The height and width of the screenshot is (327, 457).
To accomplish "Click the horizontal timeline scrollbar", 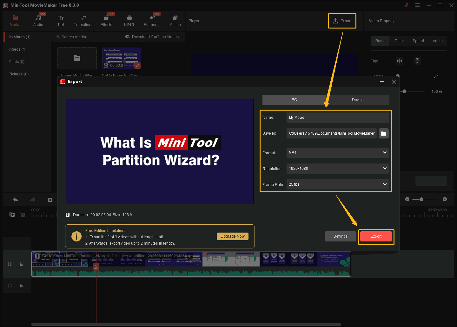I will [x=186, y=324].
